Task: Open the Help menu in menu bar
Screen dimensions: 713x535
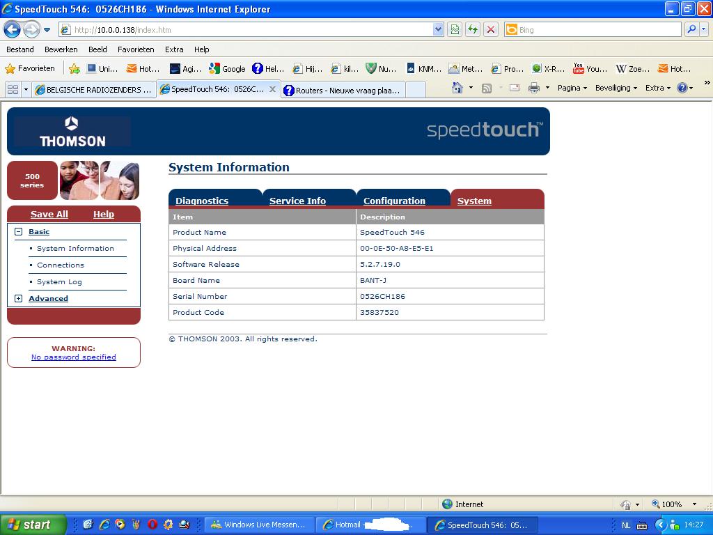Action: tap(201, 49)
